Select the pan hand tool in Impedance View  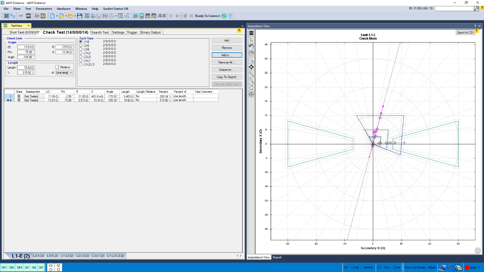(251, 87)
